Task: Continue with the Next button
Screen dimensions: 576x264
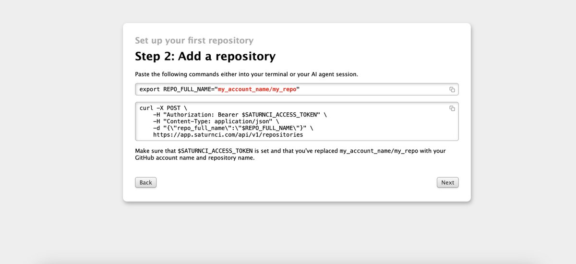Action: tap(447, 182)
